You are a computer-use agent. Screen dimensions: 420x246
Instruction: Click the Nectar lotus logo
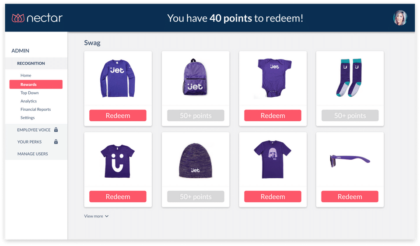(17, 18)
